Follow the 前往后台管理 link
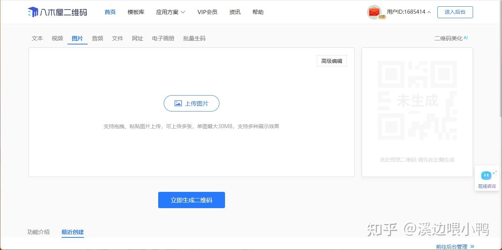502x250 pixels. point(452,246)
